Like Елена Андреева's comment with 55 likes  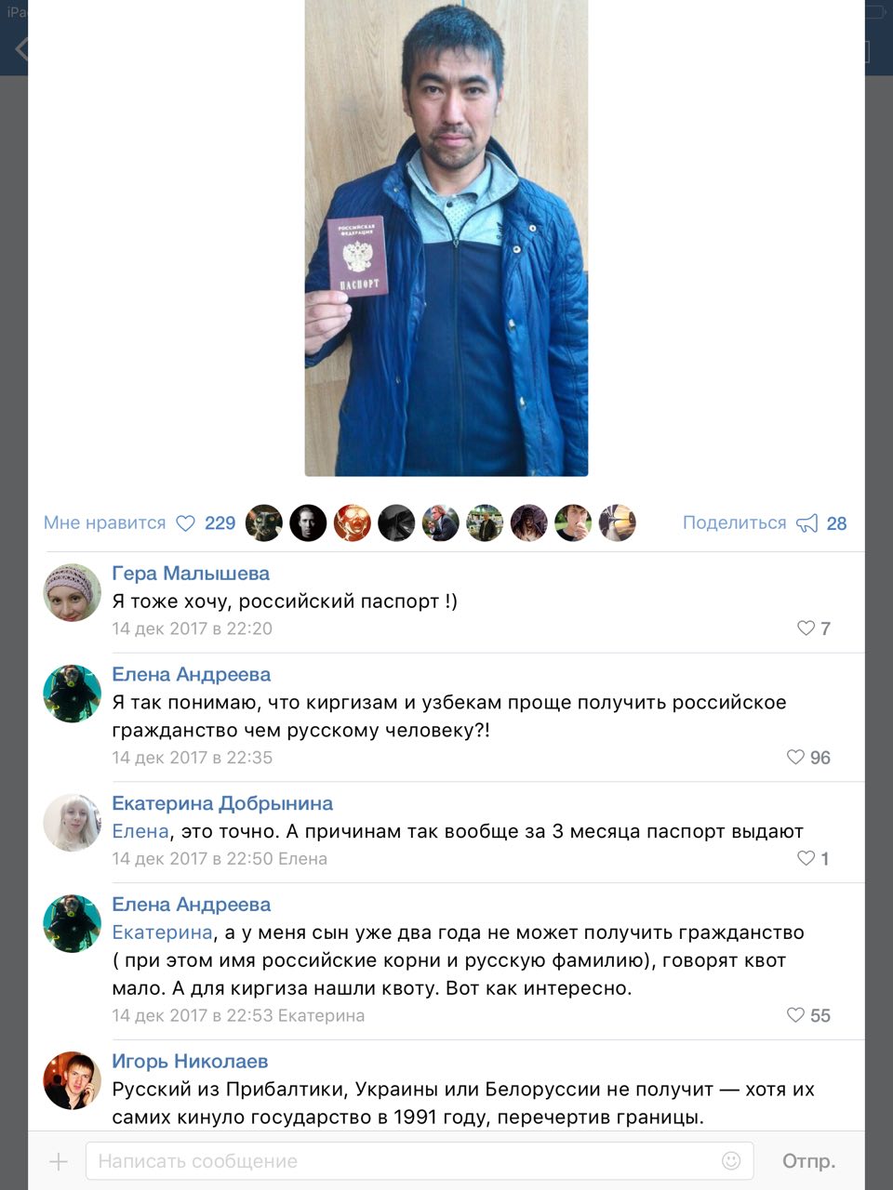pyautogui.click(x=795, y=1015)
